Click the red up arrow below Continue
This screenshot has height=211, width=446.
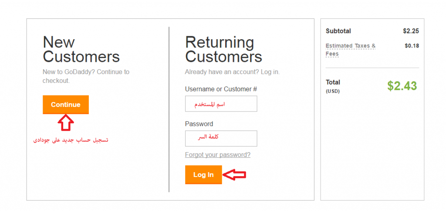pyautogui.click(x=66, y=123)
